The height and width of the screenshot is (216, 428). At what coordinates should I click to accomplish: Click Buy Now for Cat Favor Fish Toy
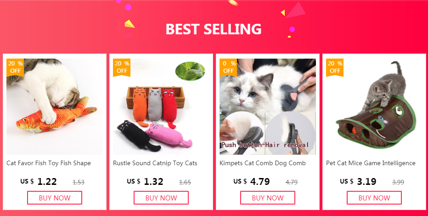click(55, 198)
